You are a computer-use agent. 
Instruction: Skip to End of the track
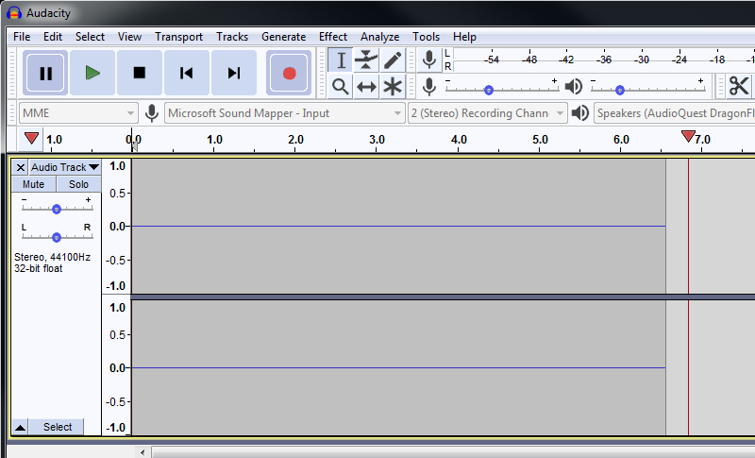coord(233,74)
